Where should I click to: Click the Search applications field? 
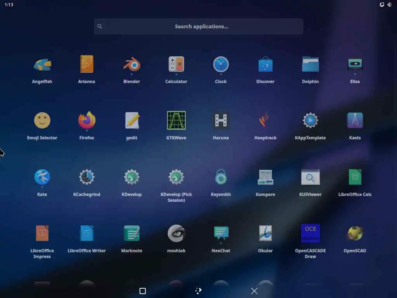click(x=198, y=26)
